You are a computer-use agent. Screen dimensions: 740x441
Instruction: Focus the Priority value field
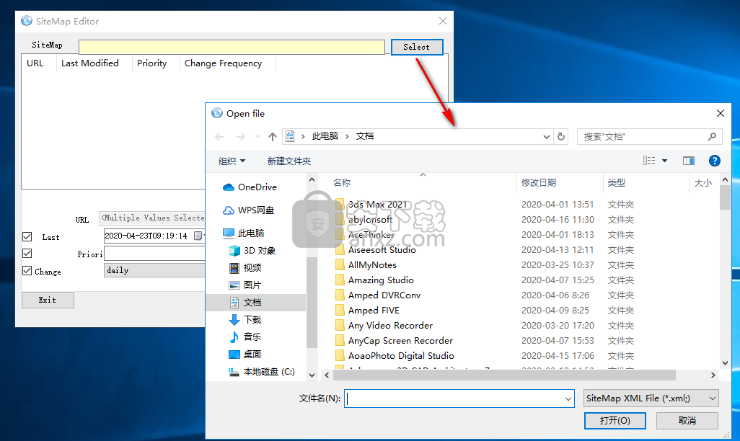pos(154,254)
